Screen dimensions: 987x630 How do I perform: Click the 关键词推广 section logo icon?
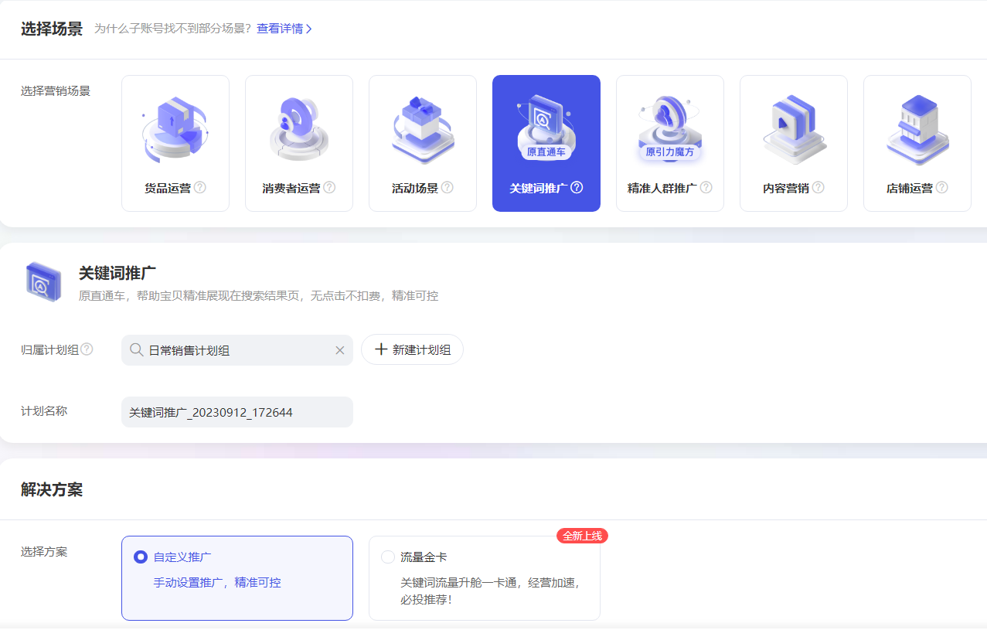coord(44,281)
